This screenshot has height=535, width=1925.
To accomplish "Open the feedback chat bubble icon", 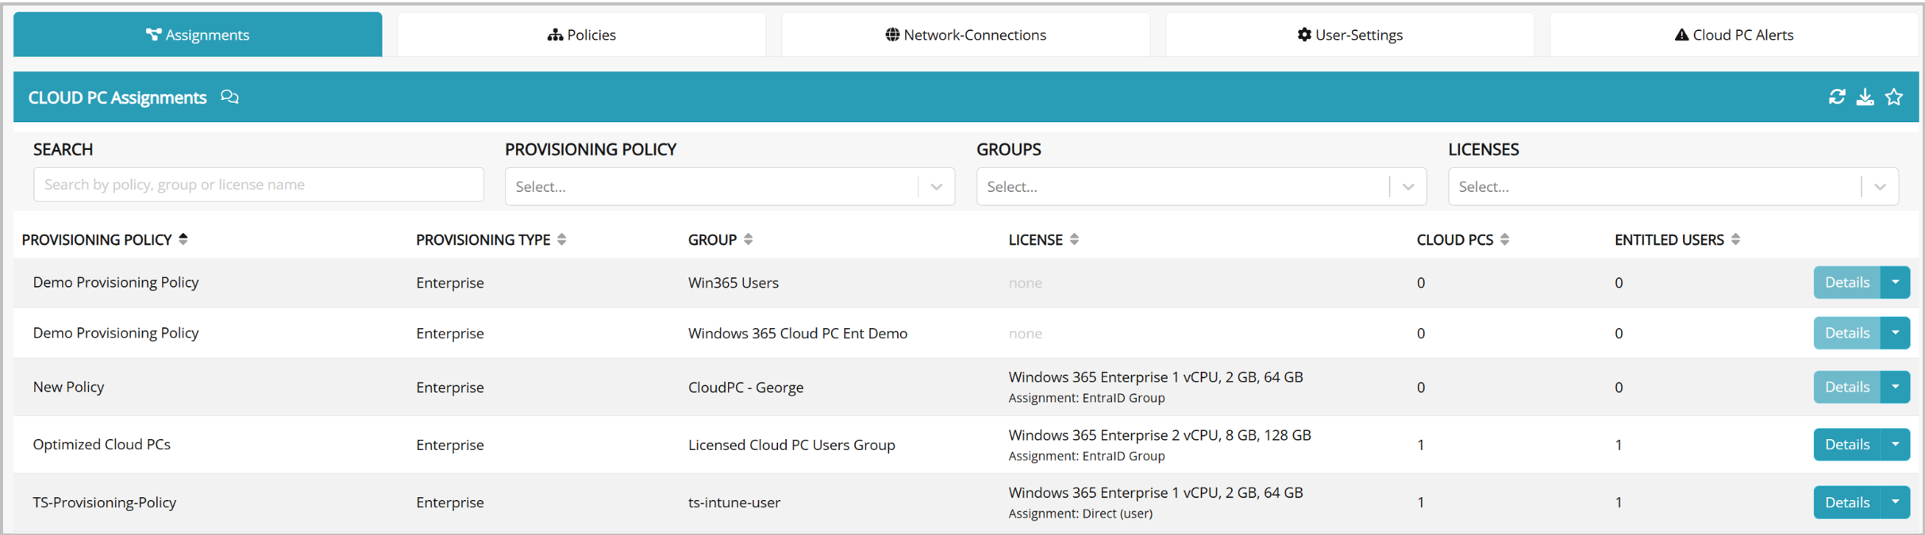I will tap(229, 97).
